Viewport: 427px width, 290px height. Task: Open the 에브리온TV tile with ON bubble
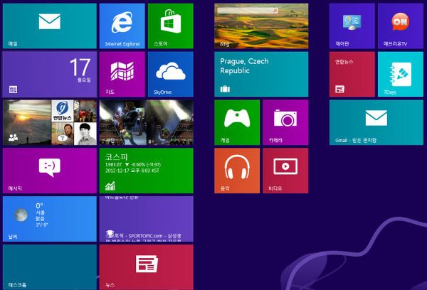[400, 26]
